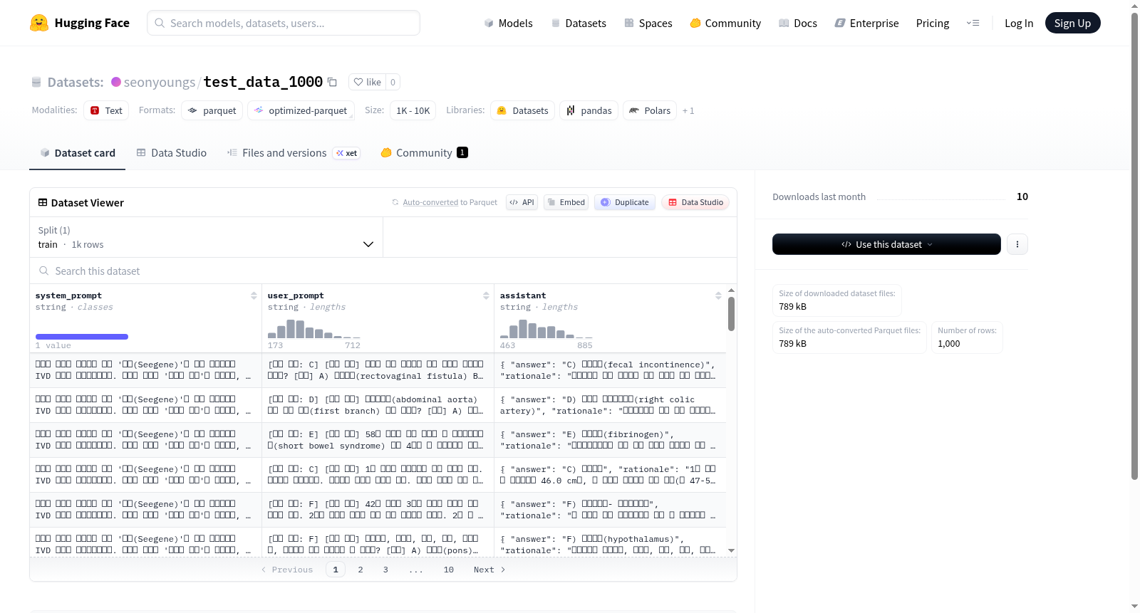
Task: Click the assistant cell containing 'fecal incontinence'
Action: (610, 370)
